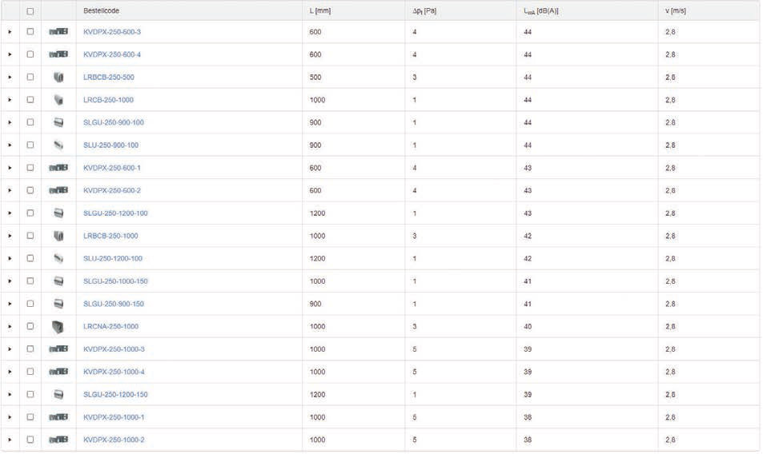This screenshot has width=763, height=454.
Task: Click the LRBCB-250-500 silencer thumbnail icon
Action: click(58, 78)
